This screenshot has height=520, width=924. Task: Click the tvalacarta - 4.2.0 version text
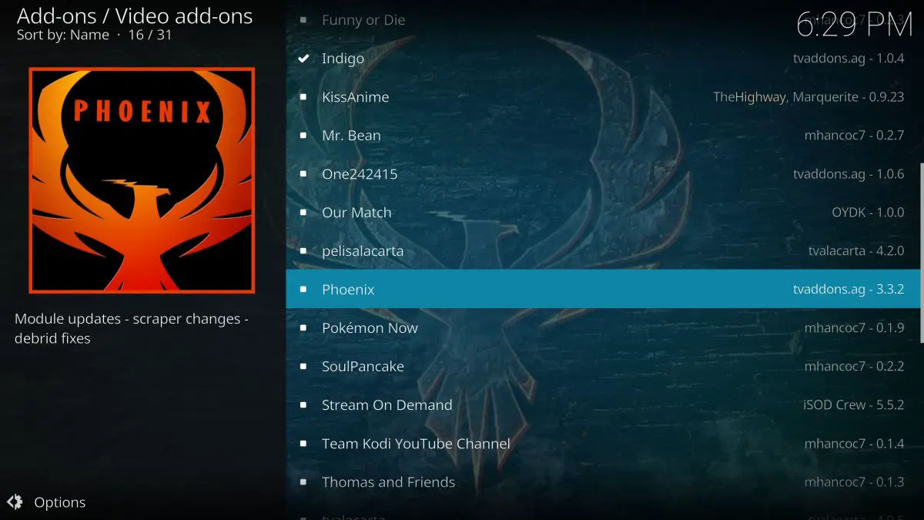856,250
